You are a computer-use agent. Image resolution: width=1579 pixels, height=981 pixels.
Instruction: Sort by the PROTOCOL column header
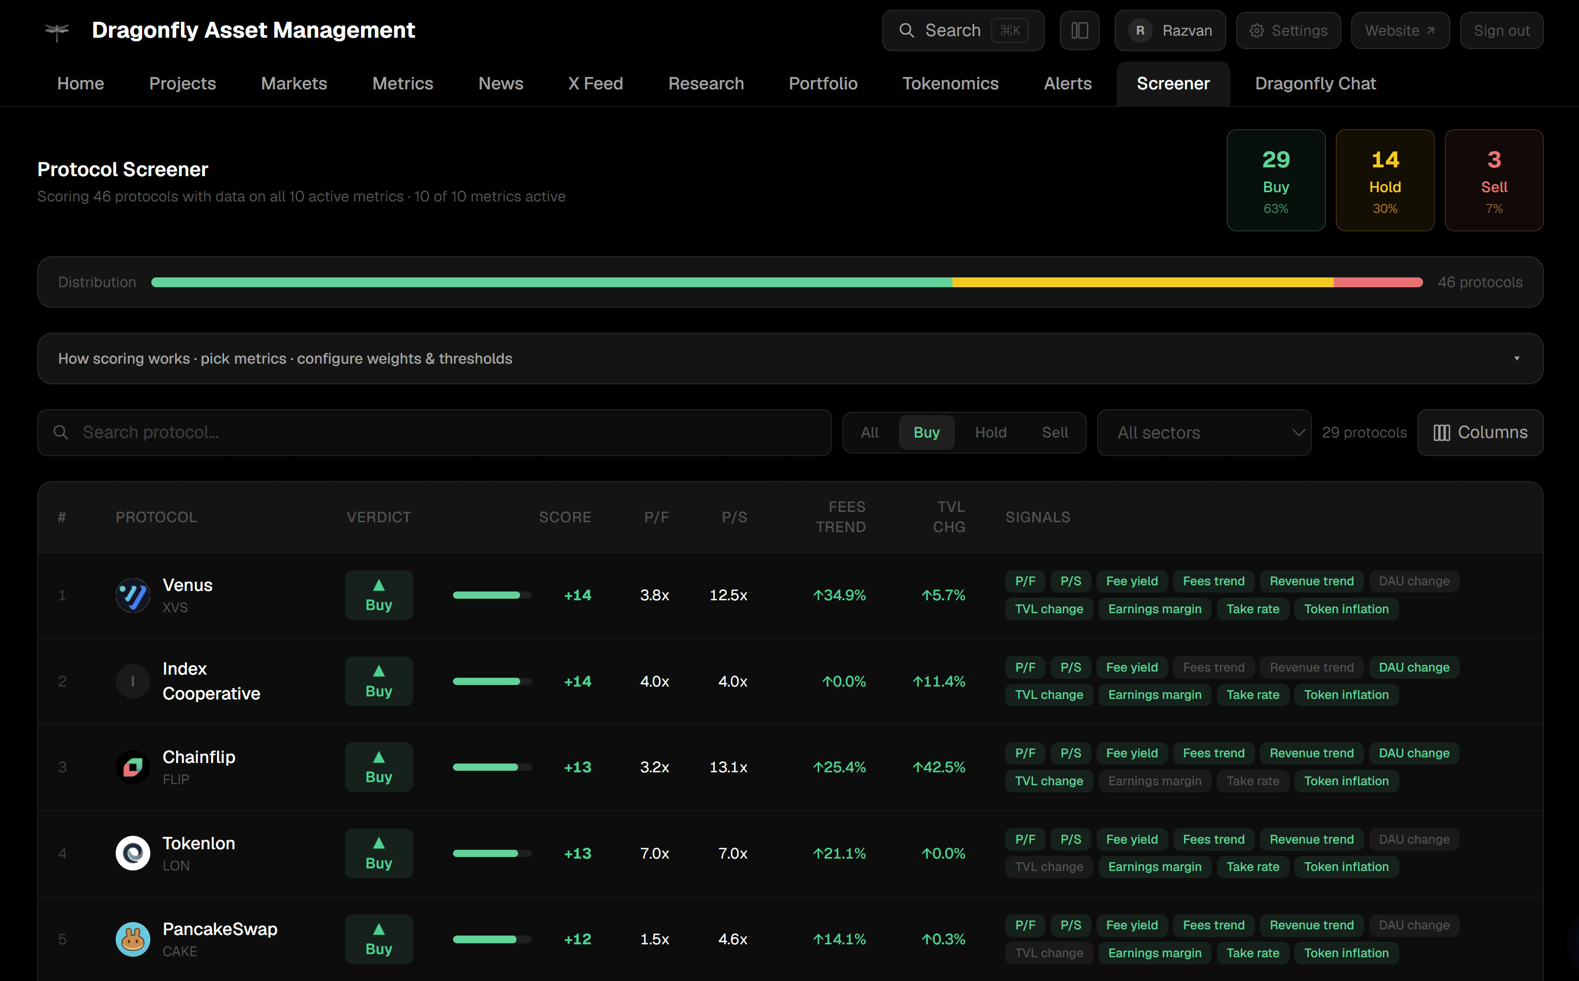point(157,517)
